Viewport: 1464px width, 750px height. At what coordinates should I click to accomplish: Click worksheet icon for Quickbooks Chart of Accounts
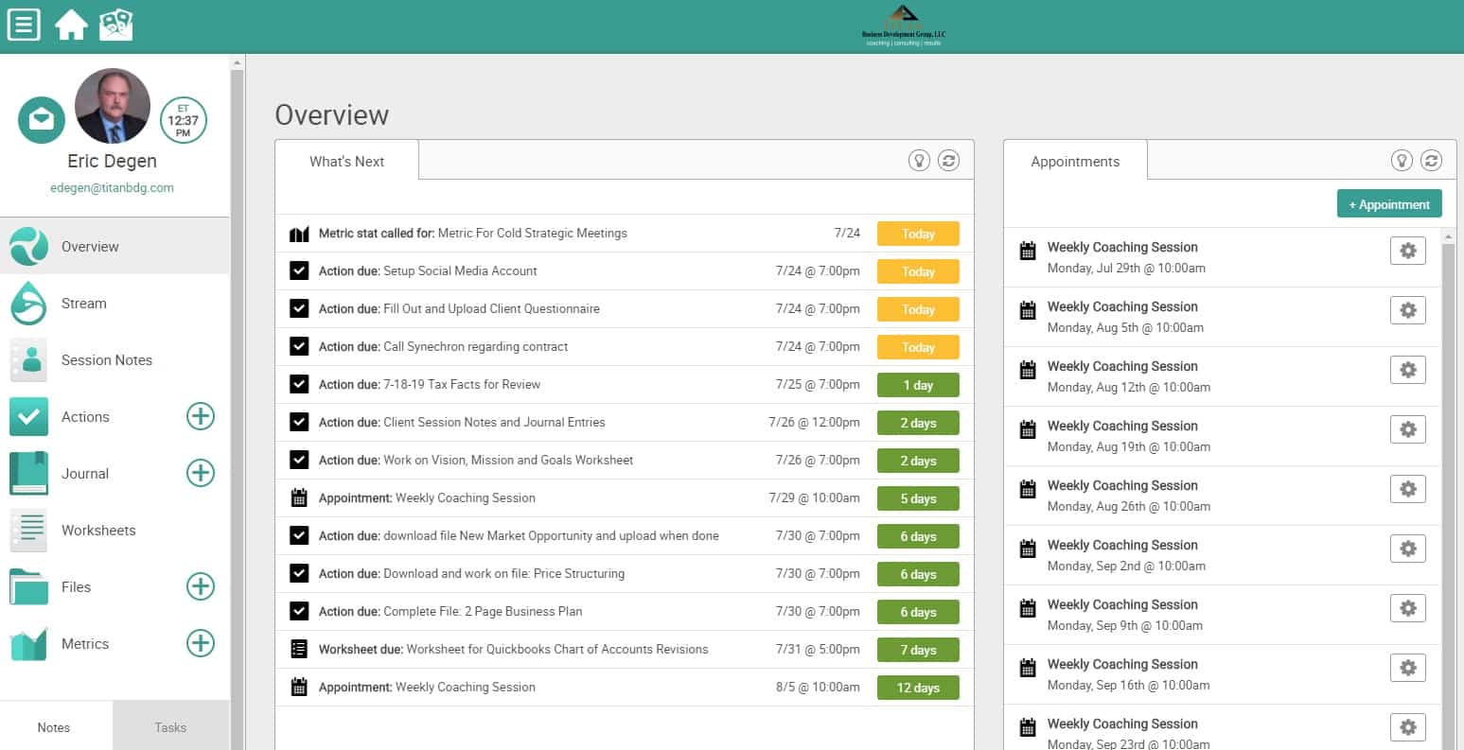(x=299, y=649)
